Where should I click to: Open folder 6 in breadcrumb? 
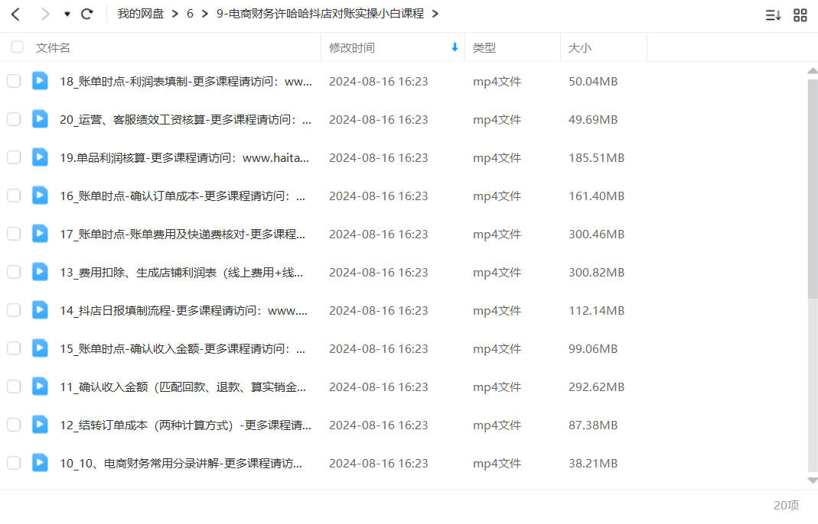pyautogui.click(x=190, y=14)
